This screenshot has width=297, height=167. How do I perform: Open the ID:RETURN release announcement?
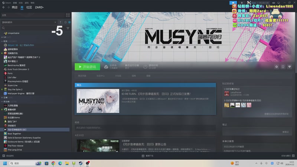[156, 94]
